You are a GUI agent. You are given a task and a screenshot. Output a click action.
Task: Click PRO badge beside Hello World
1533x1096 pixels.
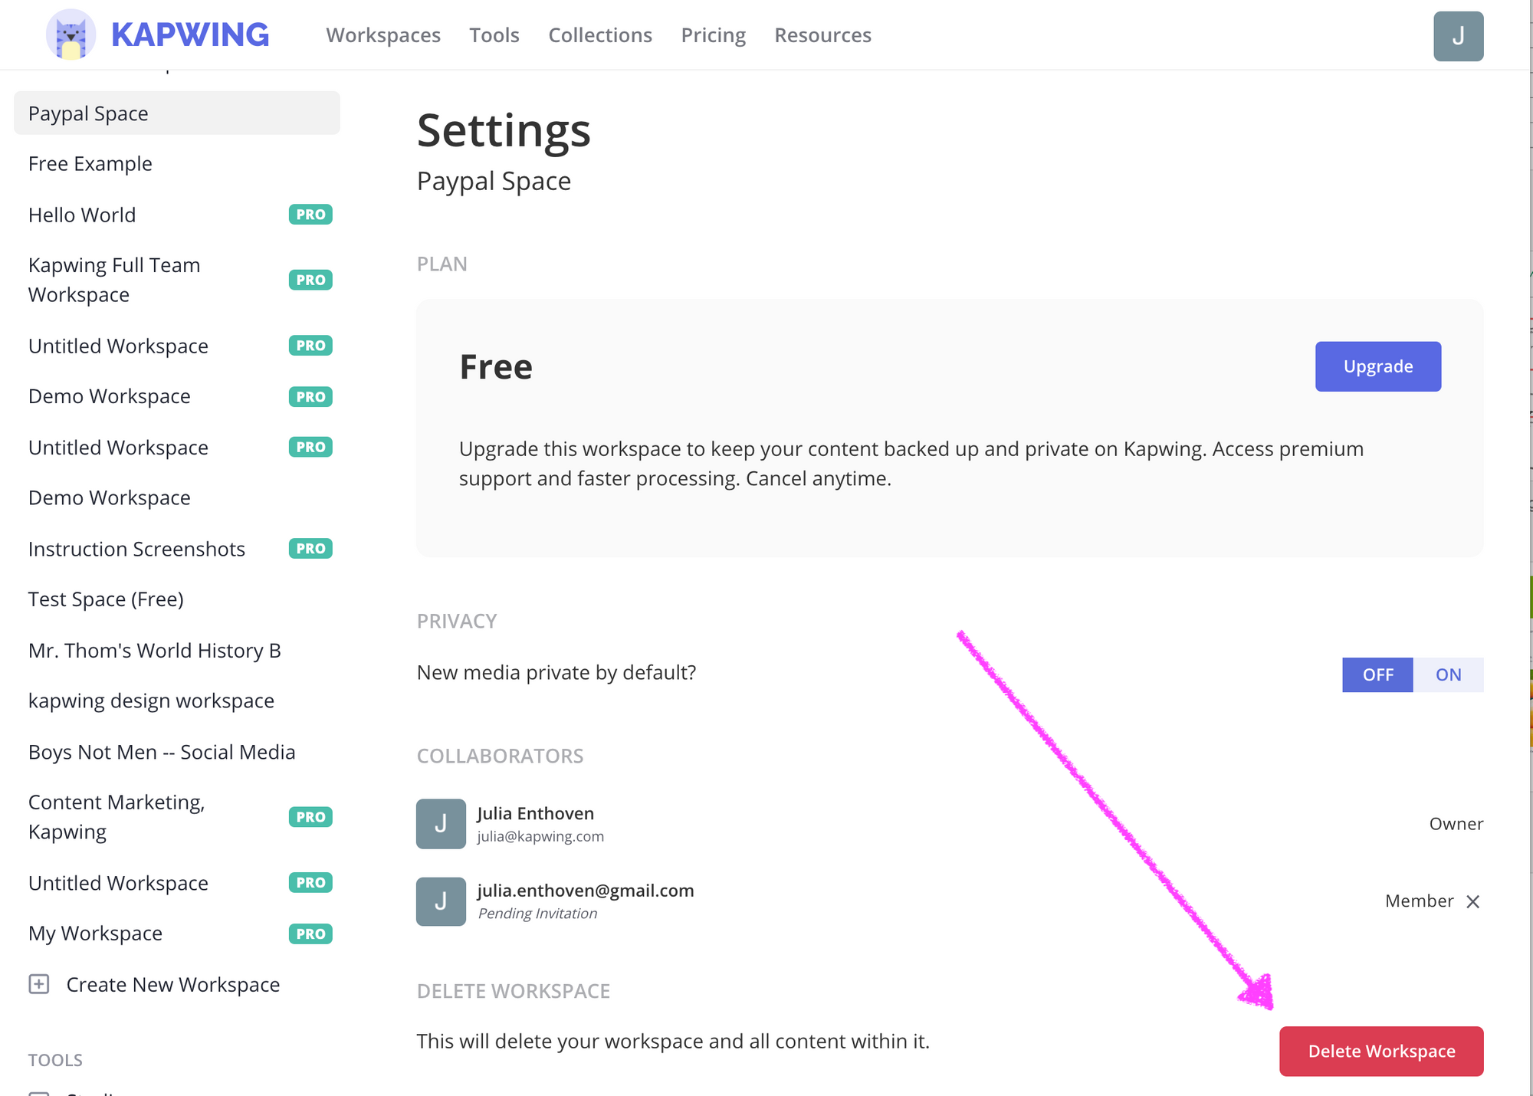(x=310, y=215)
